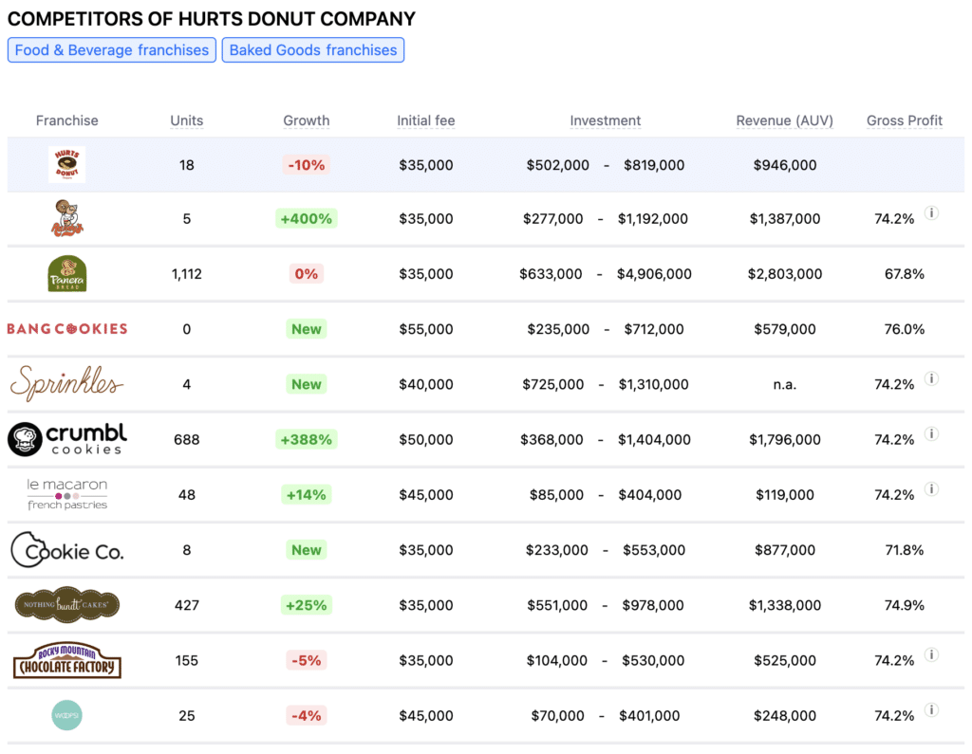This screenshot has height=754, width=972.
Task: Open the Food & Beverage franchises tag
Action: tap(112, 50)
